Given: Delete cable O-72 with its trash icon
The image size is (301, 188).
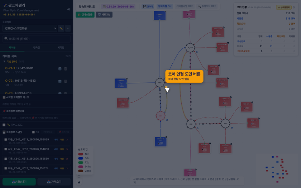Looking at the screenshot, I should (x=66, y=81).
